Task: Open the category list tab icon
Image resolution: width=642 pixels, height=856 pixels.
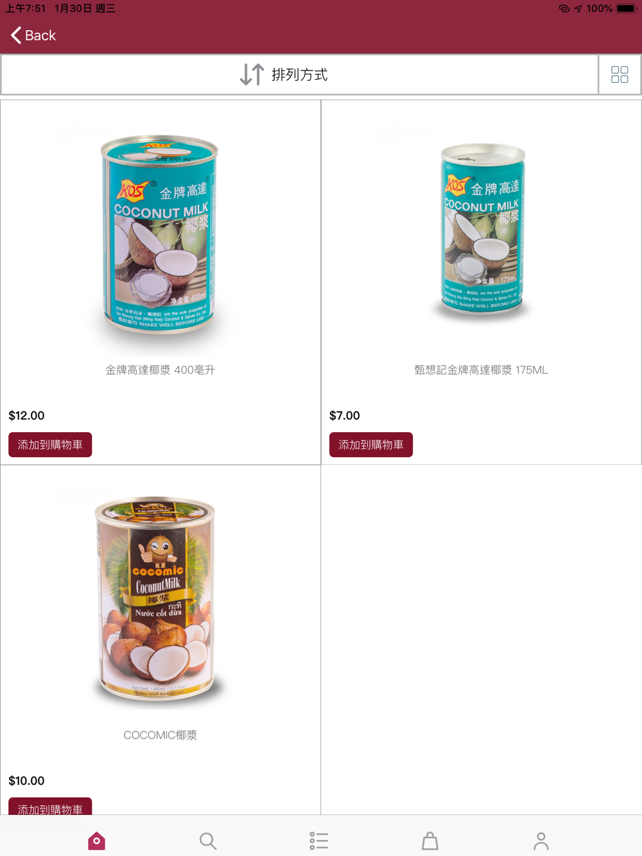Action: click(x=319, y=841)
